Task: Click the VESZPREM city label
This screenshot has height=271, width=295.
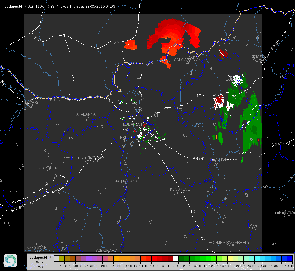Action: point(48,168)
